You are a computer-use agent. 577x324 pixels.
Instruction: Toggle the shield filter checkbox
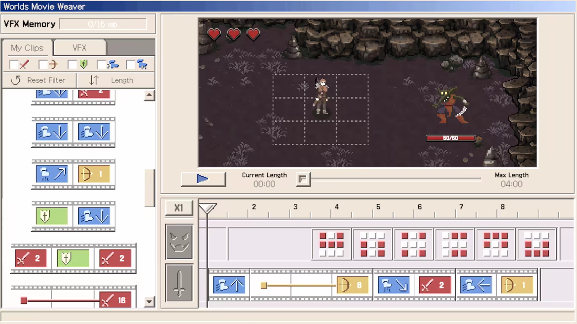coord(72,65)
